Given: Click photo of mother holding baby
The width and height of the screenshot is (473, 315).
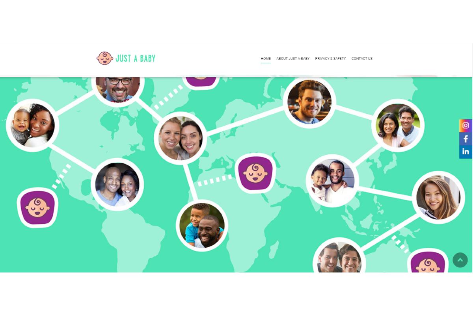Looking at the screenshot, I should [x=32, y=125].
